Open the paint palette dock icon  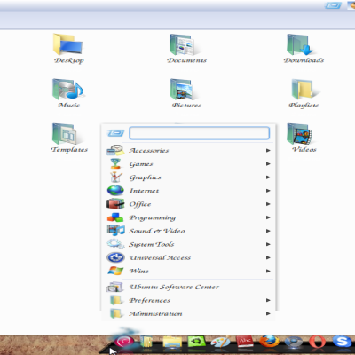(x=220, y=343)
